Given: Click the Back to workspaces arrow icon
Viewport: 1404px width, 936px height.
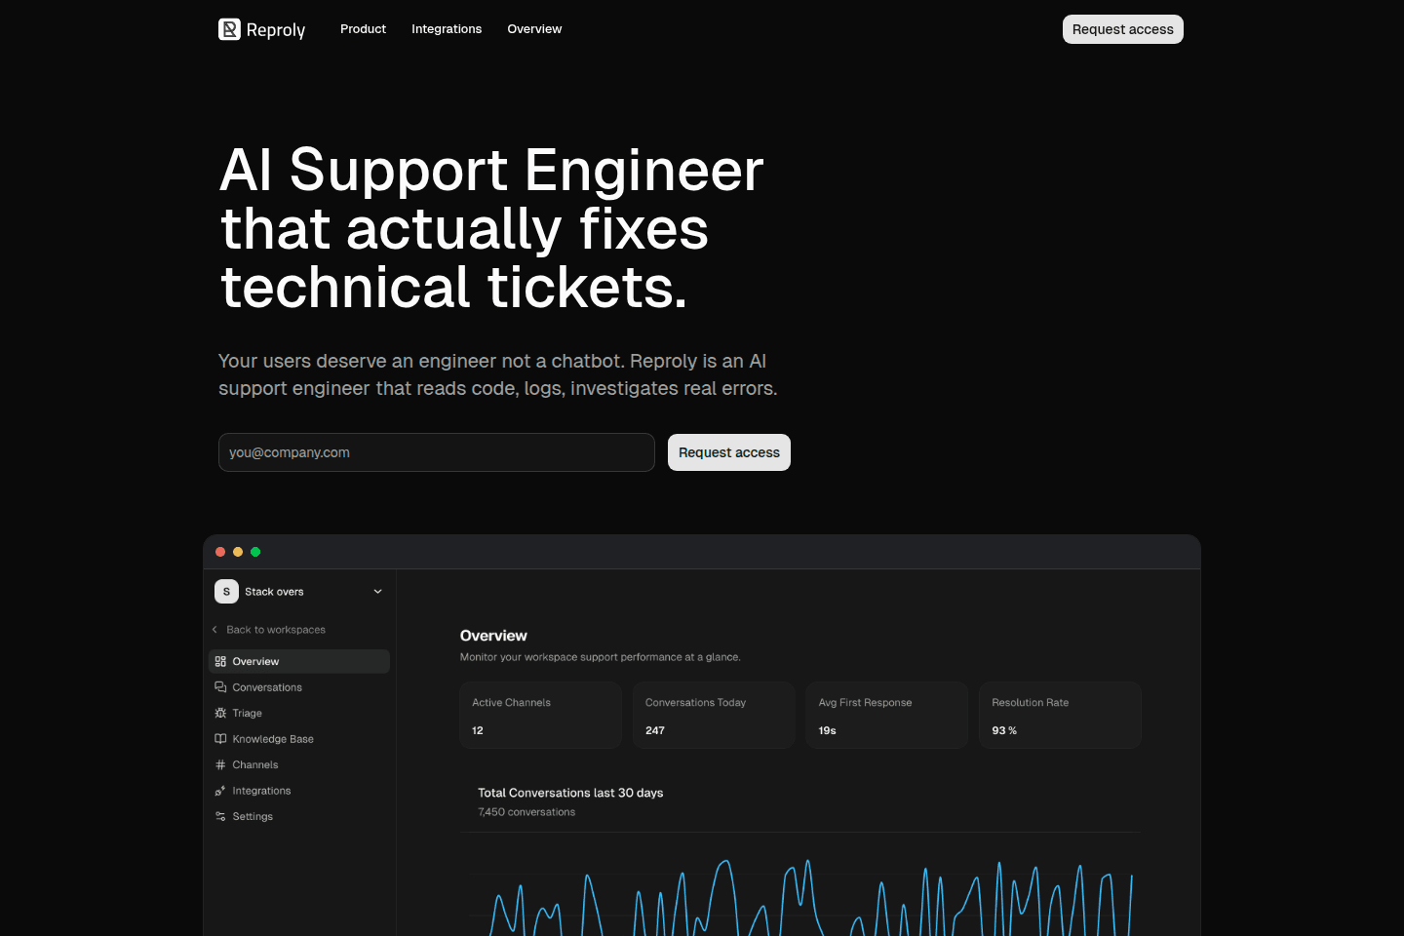Looking at the screenshot, I should (215, 630).
